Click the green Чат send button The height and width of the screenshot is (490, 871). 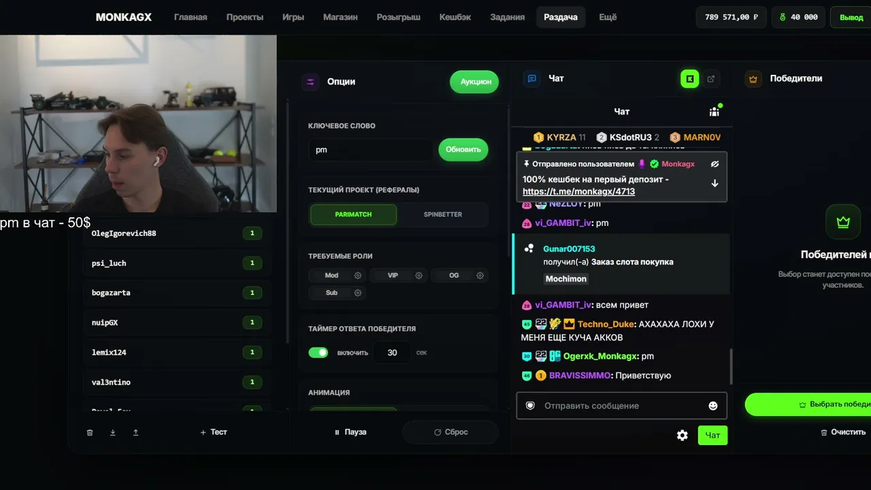pos(712,436)
